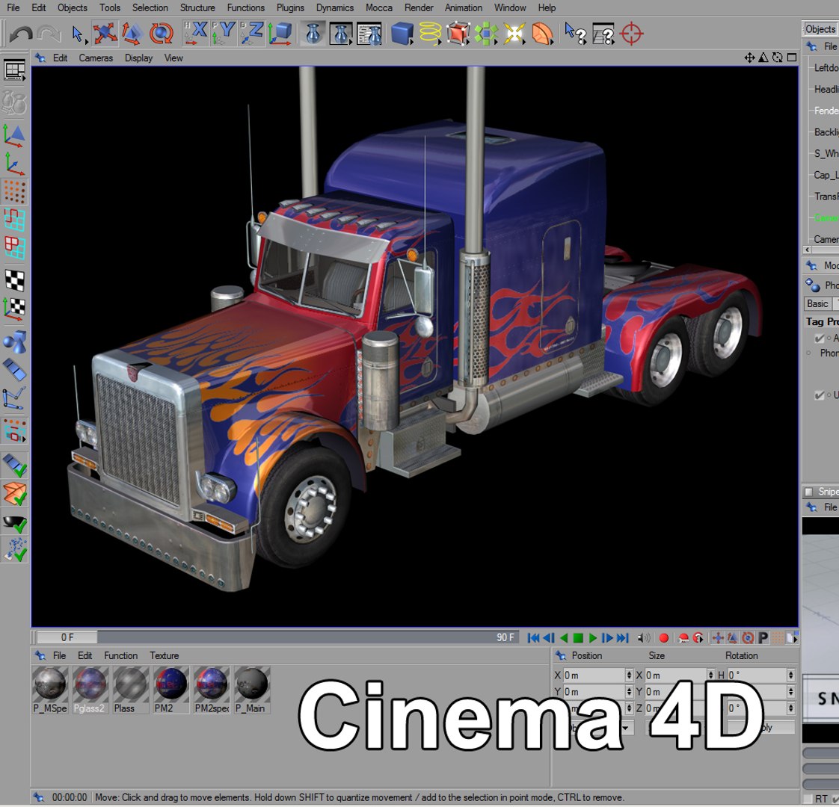839x807 pixels.
Task: Open the Structure menu
Action: point(197,7)
